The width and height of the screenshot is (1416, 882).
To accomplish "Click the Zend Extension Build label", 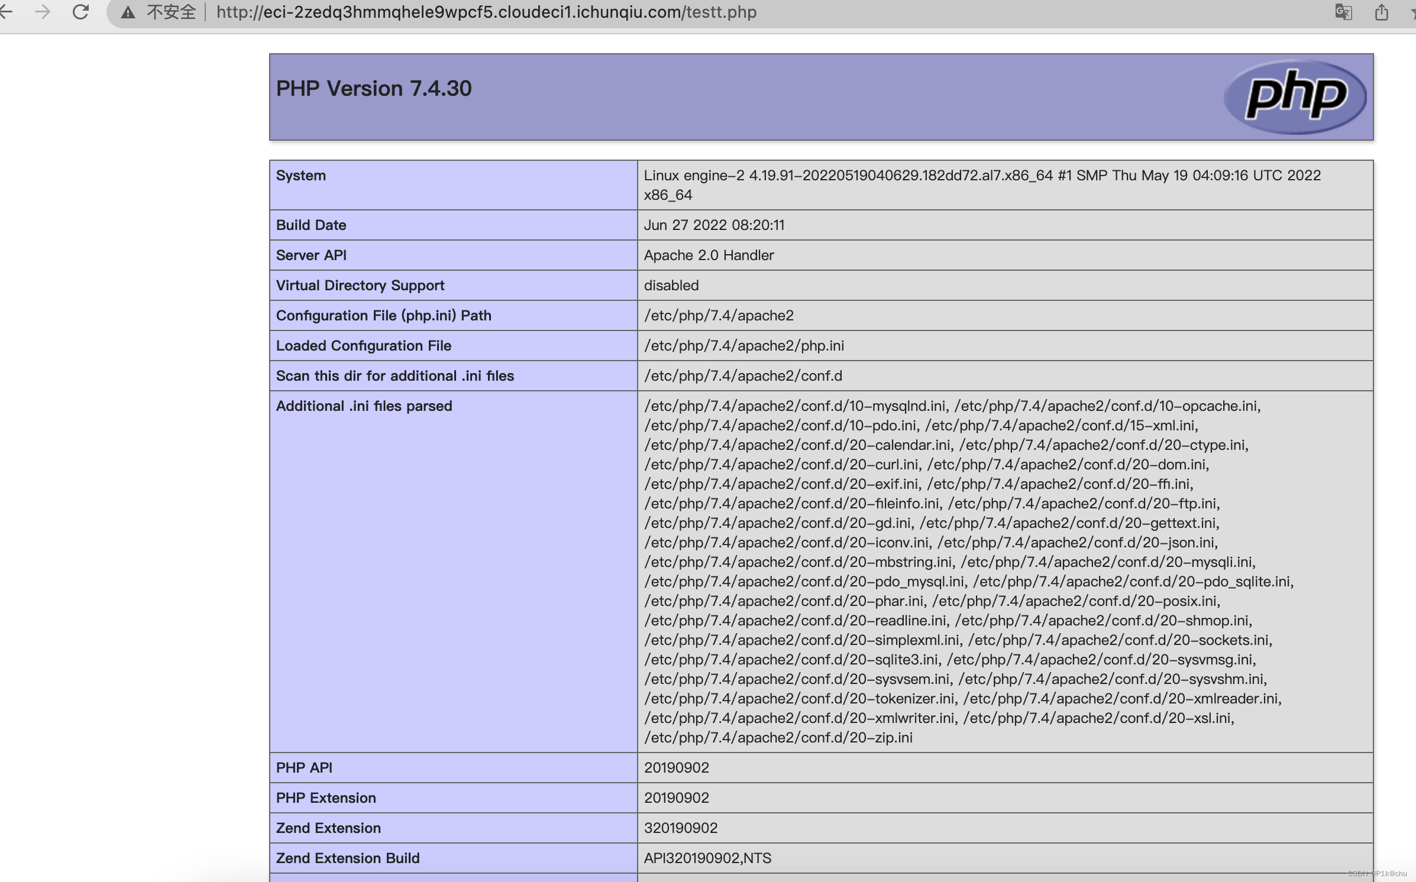I will click(x=348, y=858).
